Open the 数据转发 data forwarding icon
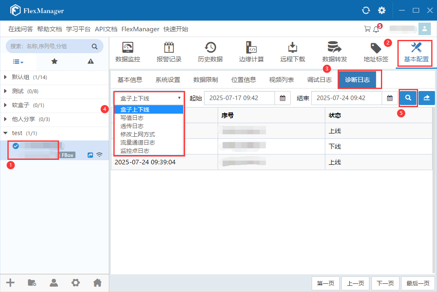 (x=334, y=48)
